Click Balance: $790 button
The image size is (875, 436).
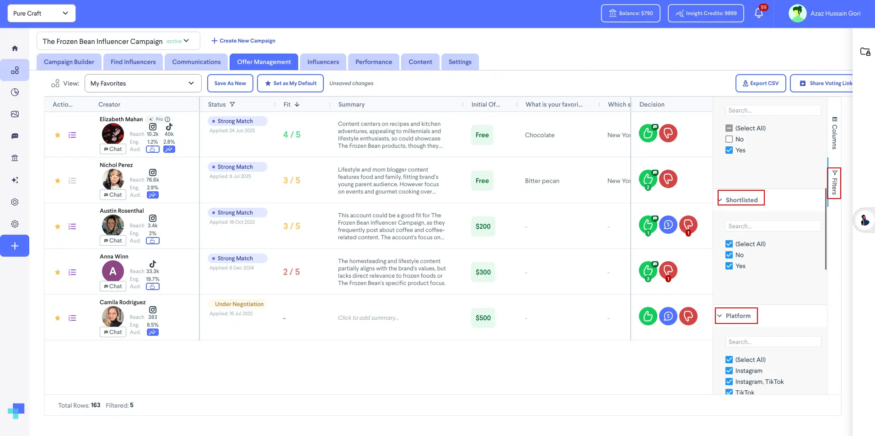coord(631,13)
